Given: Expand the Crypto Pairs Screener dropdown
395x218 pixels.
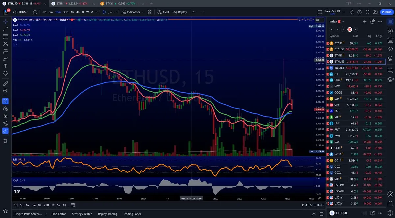Looking at the screenshot, I should 45,214.
